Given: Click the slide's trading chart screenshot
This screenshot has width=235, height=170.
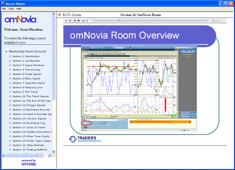Looking at the screenshot, I should [x=139, y=88].
